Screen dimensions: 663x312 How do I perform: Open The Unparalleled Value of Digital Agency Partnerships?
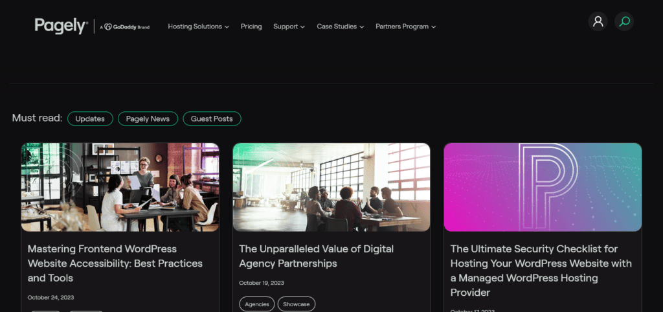tap(316, 256)
